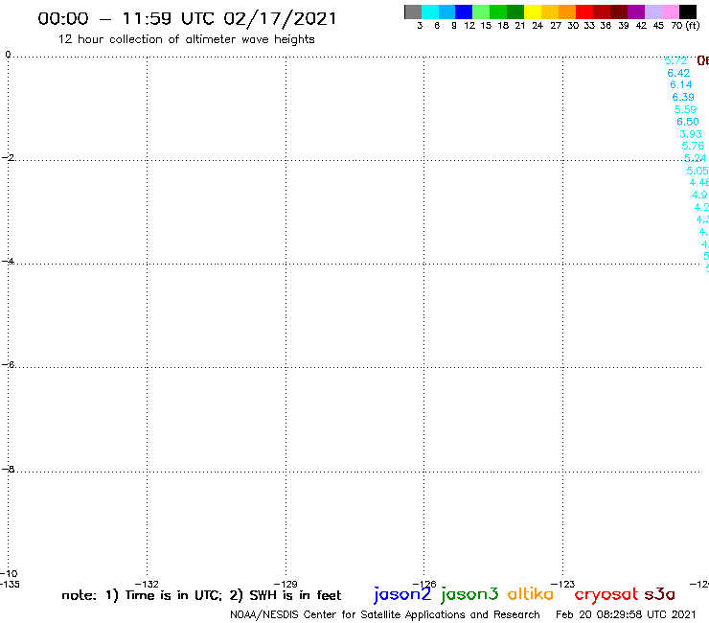709x623 pixels.
Task: Pick the bright red legend swatch
Action: pyautogui.click(x=584, y=12)
